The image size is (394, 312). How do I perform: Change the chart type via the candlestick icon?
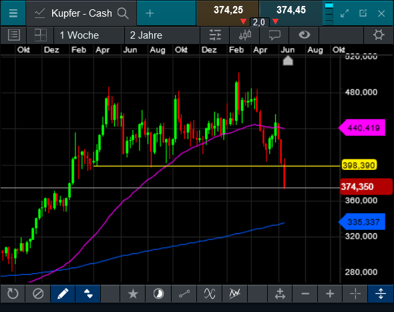[245, 35]
